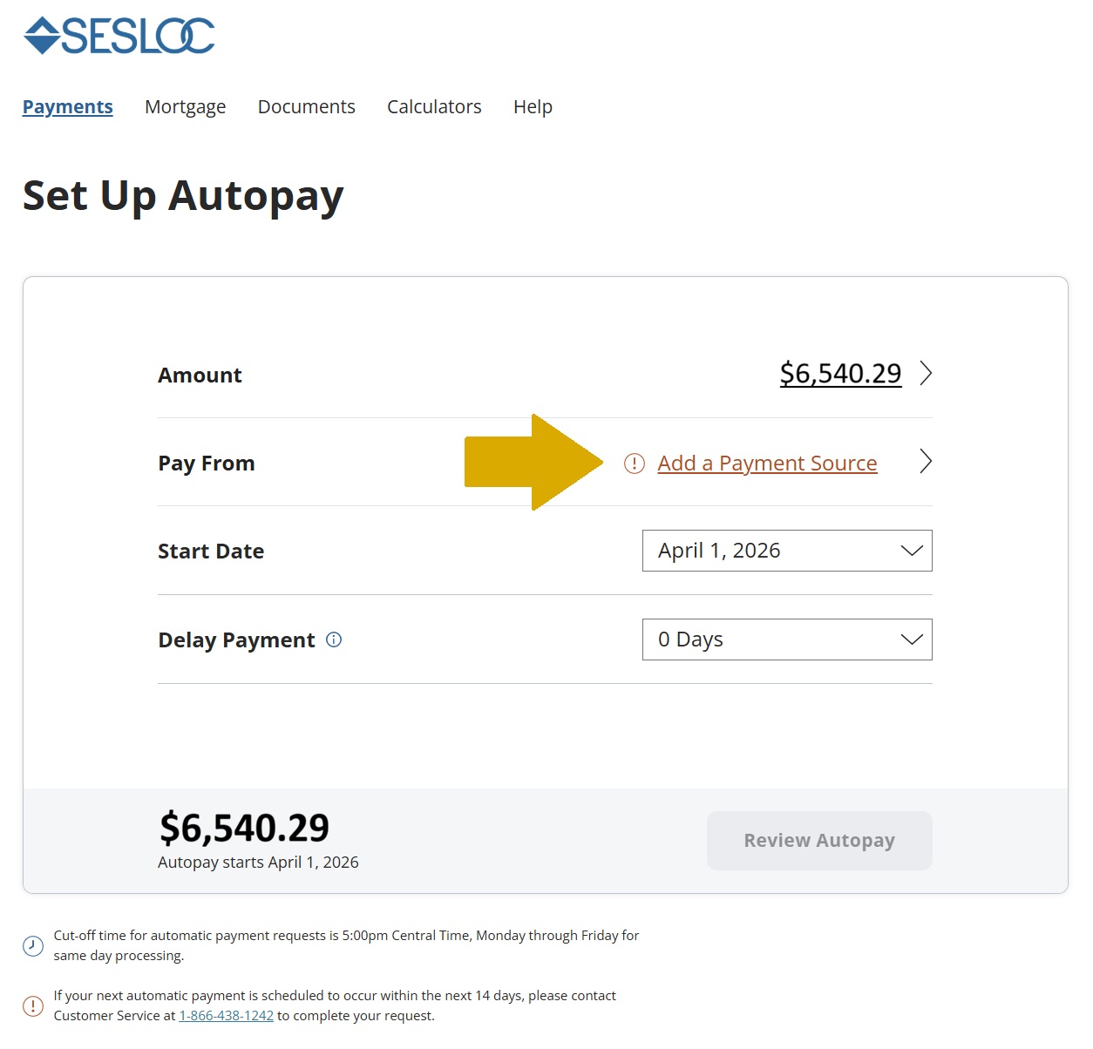The height and width of the screenshot is (1049, 1093).
Task: Click warning icon beside Add a Payment Source
Action: pyautogui.click(x=633, y=463)
